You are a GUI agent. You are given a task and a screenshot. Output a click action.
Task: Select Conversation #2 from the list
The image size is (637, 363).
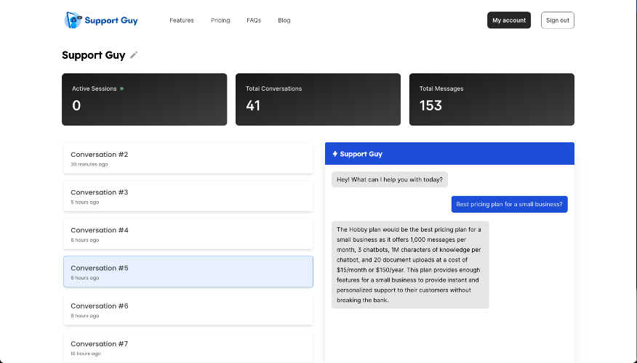(188, 158)
